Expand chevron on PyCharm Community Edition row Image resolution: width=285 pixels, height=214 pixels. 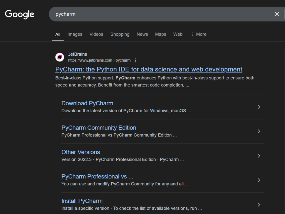(259, 131)
